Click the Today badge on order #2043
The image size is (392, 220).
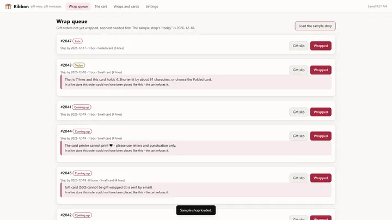79,65
